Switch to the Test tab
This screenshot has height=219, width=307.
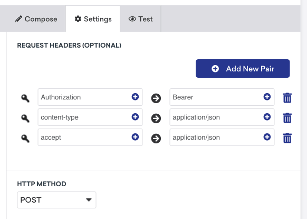140,19
